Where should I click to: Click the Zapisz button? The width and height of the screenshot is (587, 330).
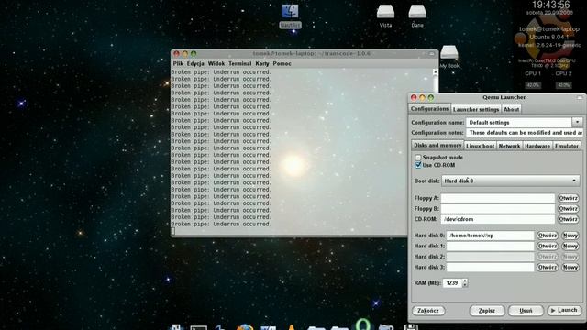pos(487,311)
